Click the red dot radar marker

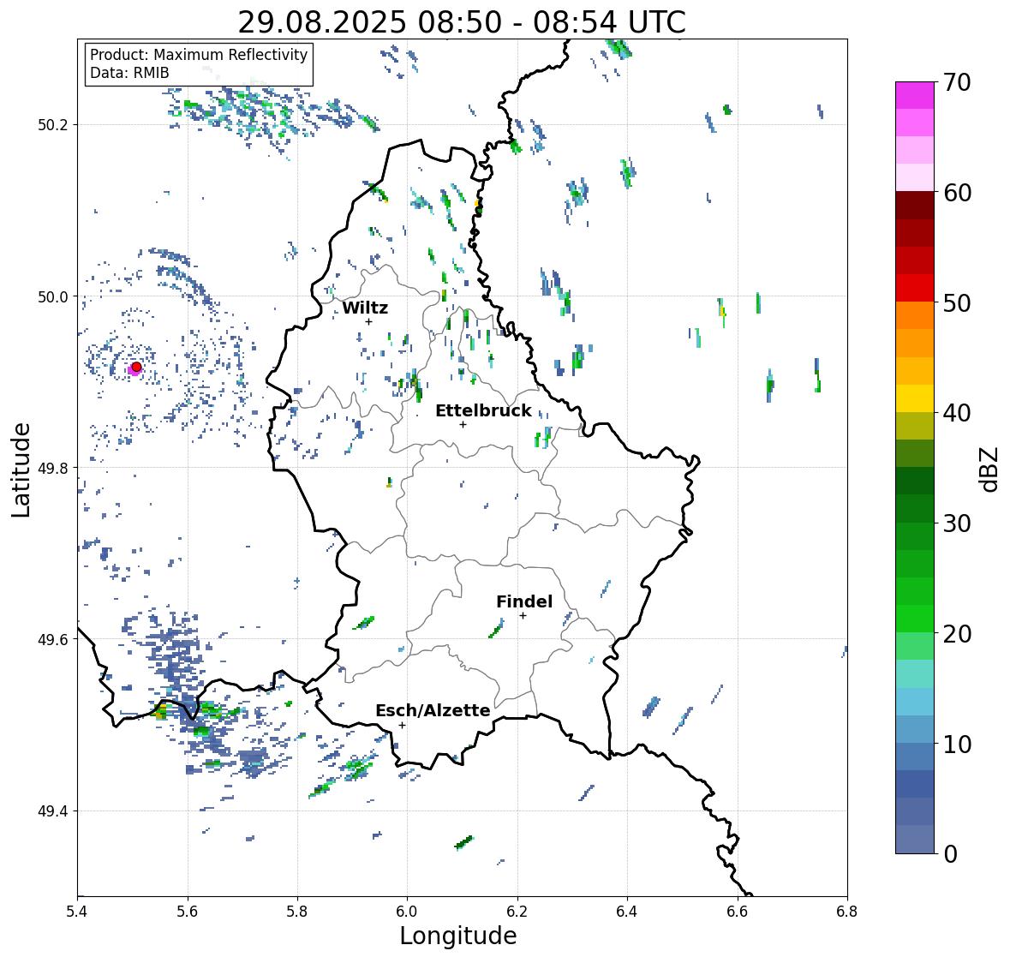click(x=136, y=367)
